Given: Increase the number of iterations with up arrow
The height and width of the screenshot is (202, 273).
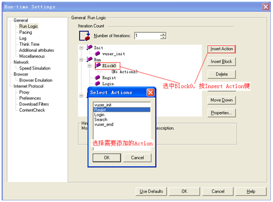Looking at the screenshot, I should [163, 34].
